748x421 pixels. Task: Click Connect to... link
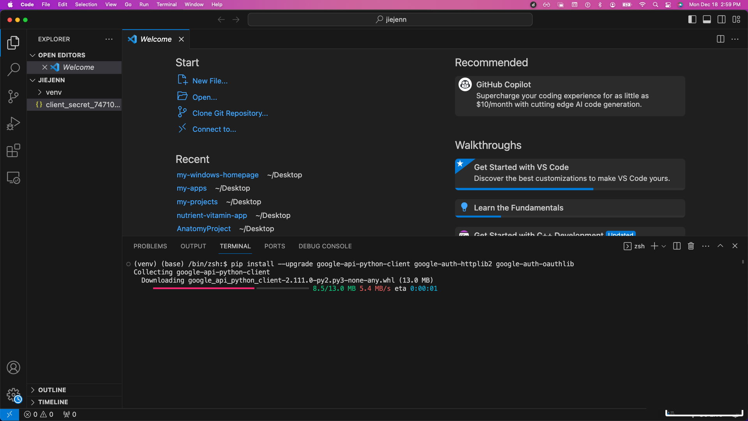[x=214, y=129]
